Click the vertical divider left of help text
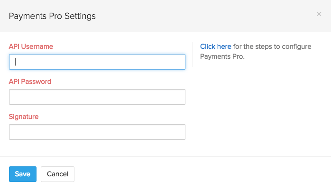Viewport: 331px width, 191px height. point(193,55)
